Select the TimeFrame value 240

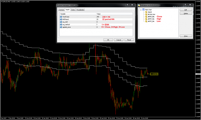[98, 17]
